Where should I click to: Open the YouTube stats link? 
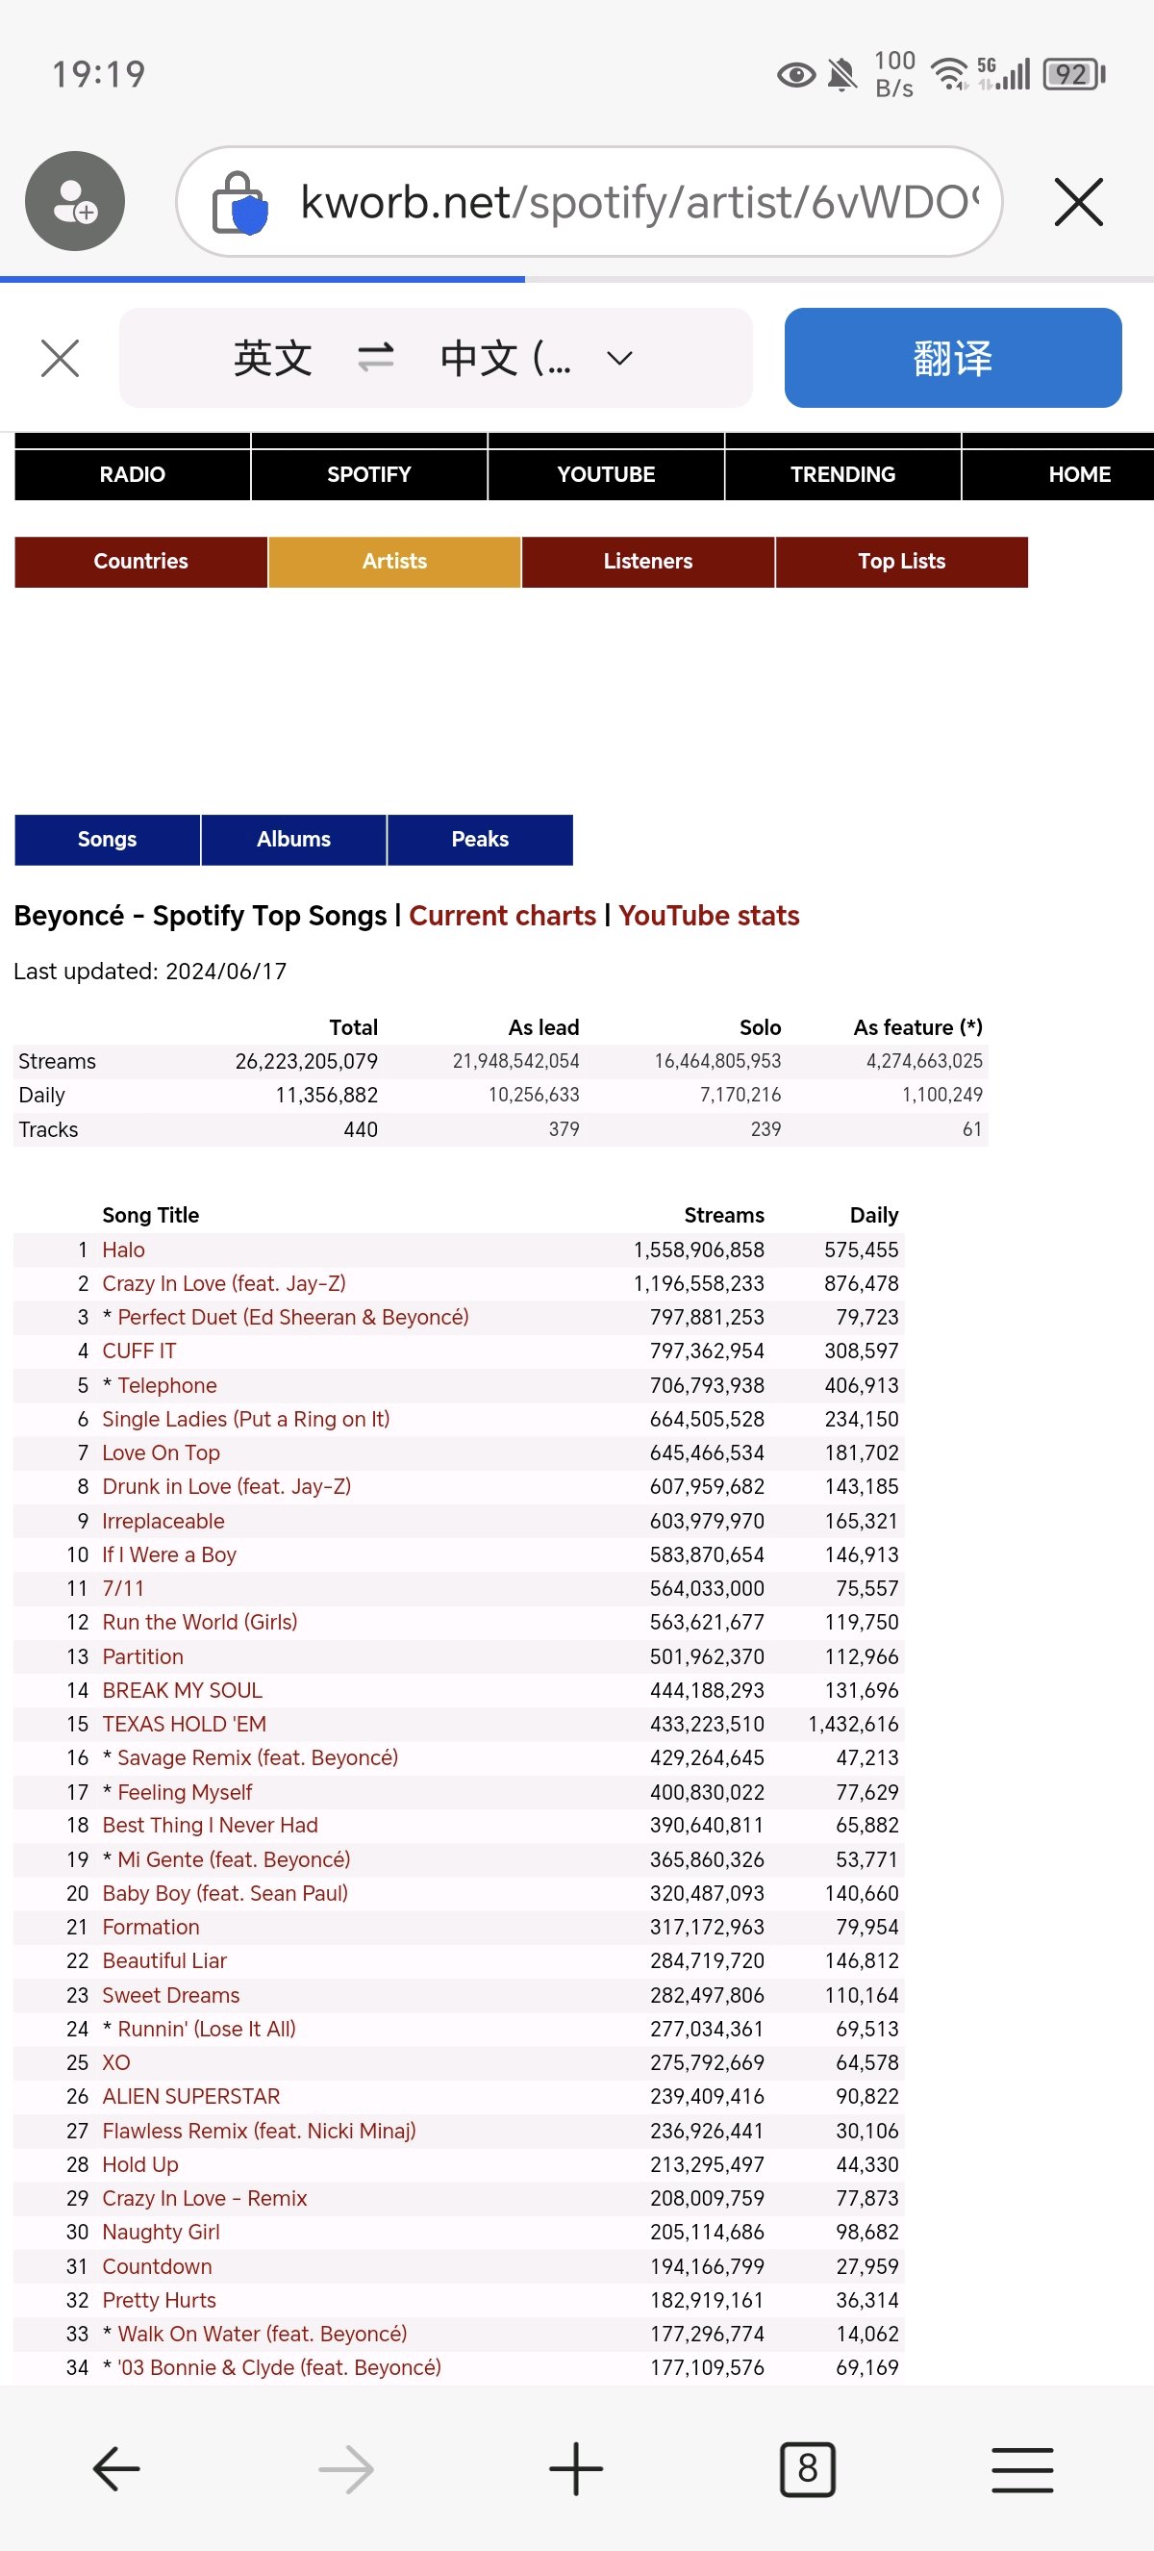709,916
